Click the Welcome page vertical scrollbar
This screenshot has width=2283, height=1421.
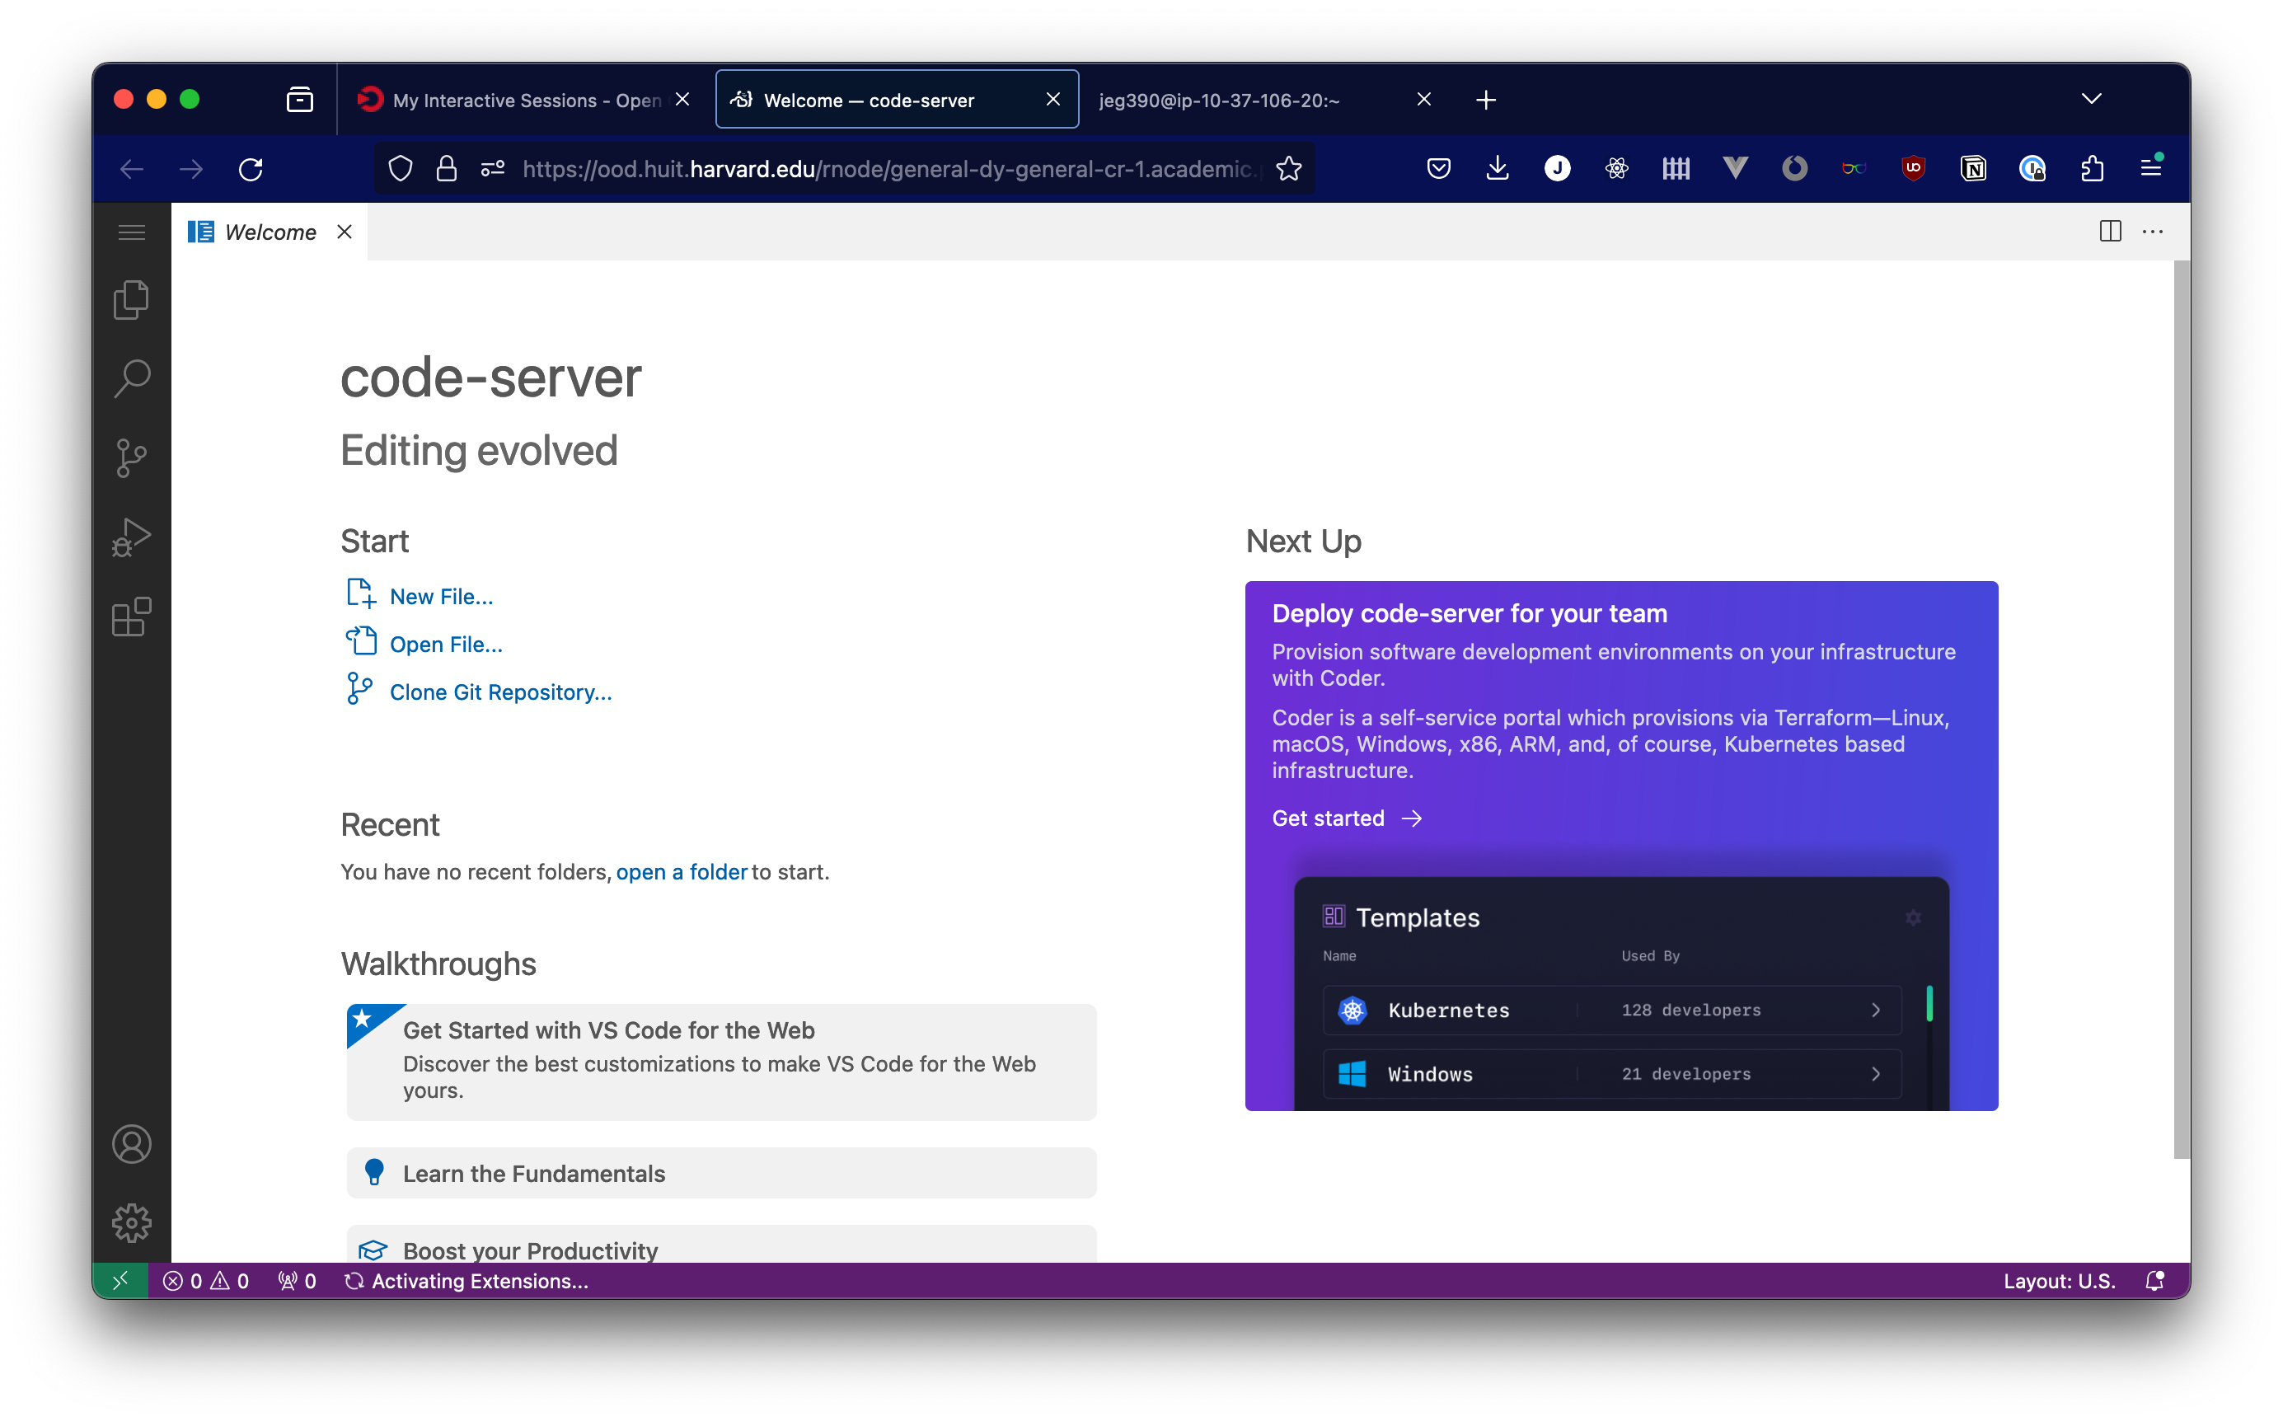2182,710
